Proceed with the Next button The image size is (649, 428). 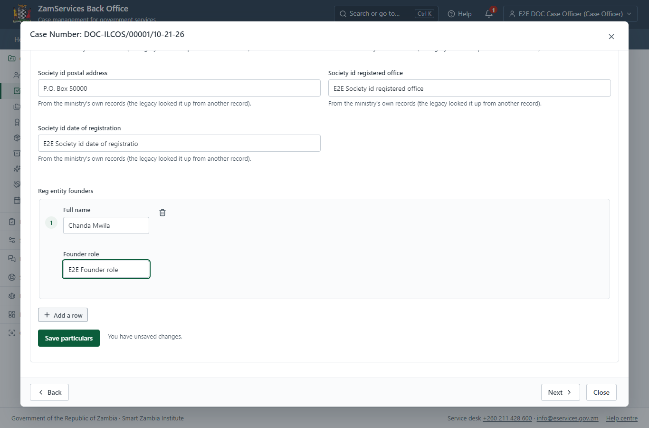560,392
